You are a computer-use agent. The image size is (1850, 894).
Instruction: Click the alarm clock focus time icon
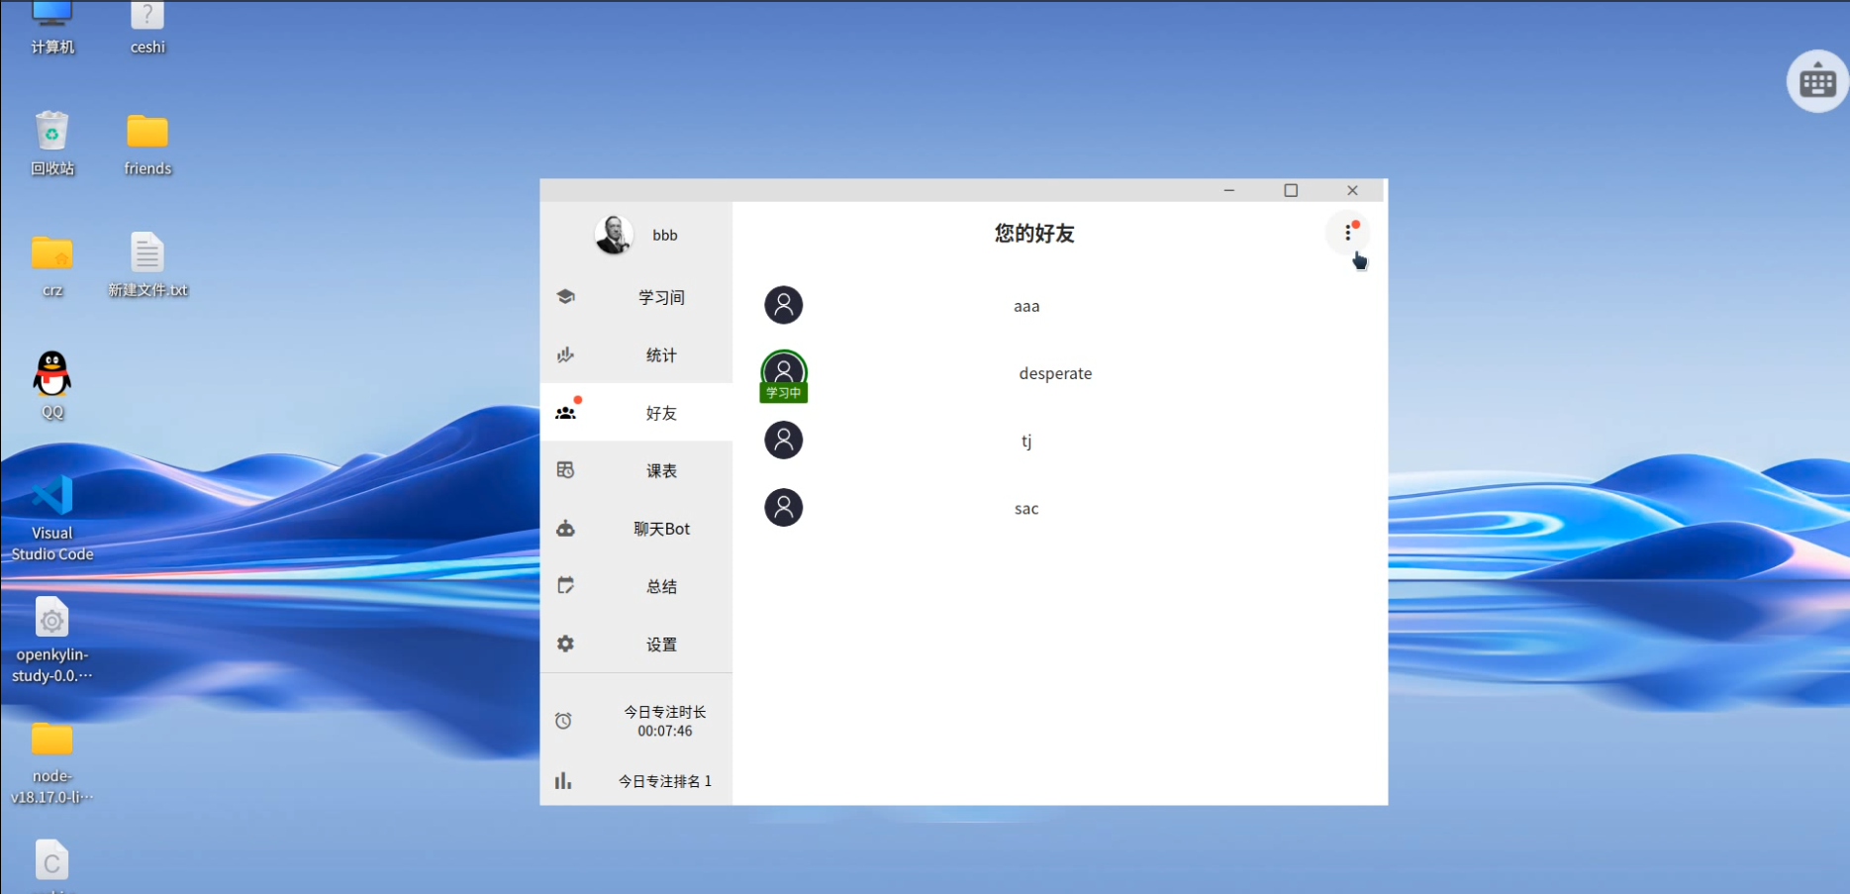(x=563, y=721)
